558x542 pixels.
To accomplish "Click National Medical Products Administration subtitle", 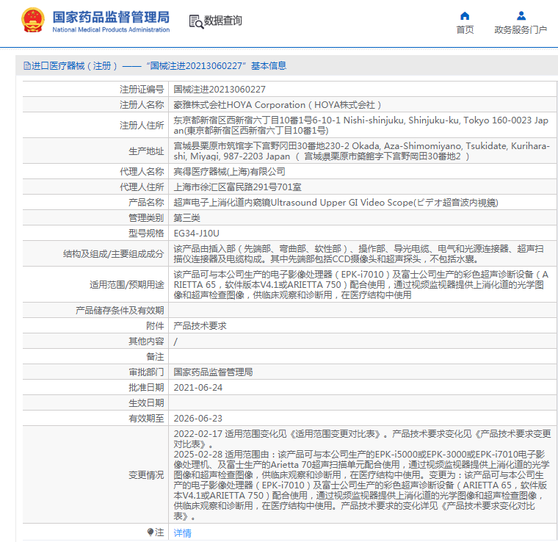I will tap(111, 29).
